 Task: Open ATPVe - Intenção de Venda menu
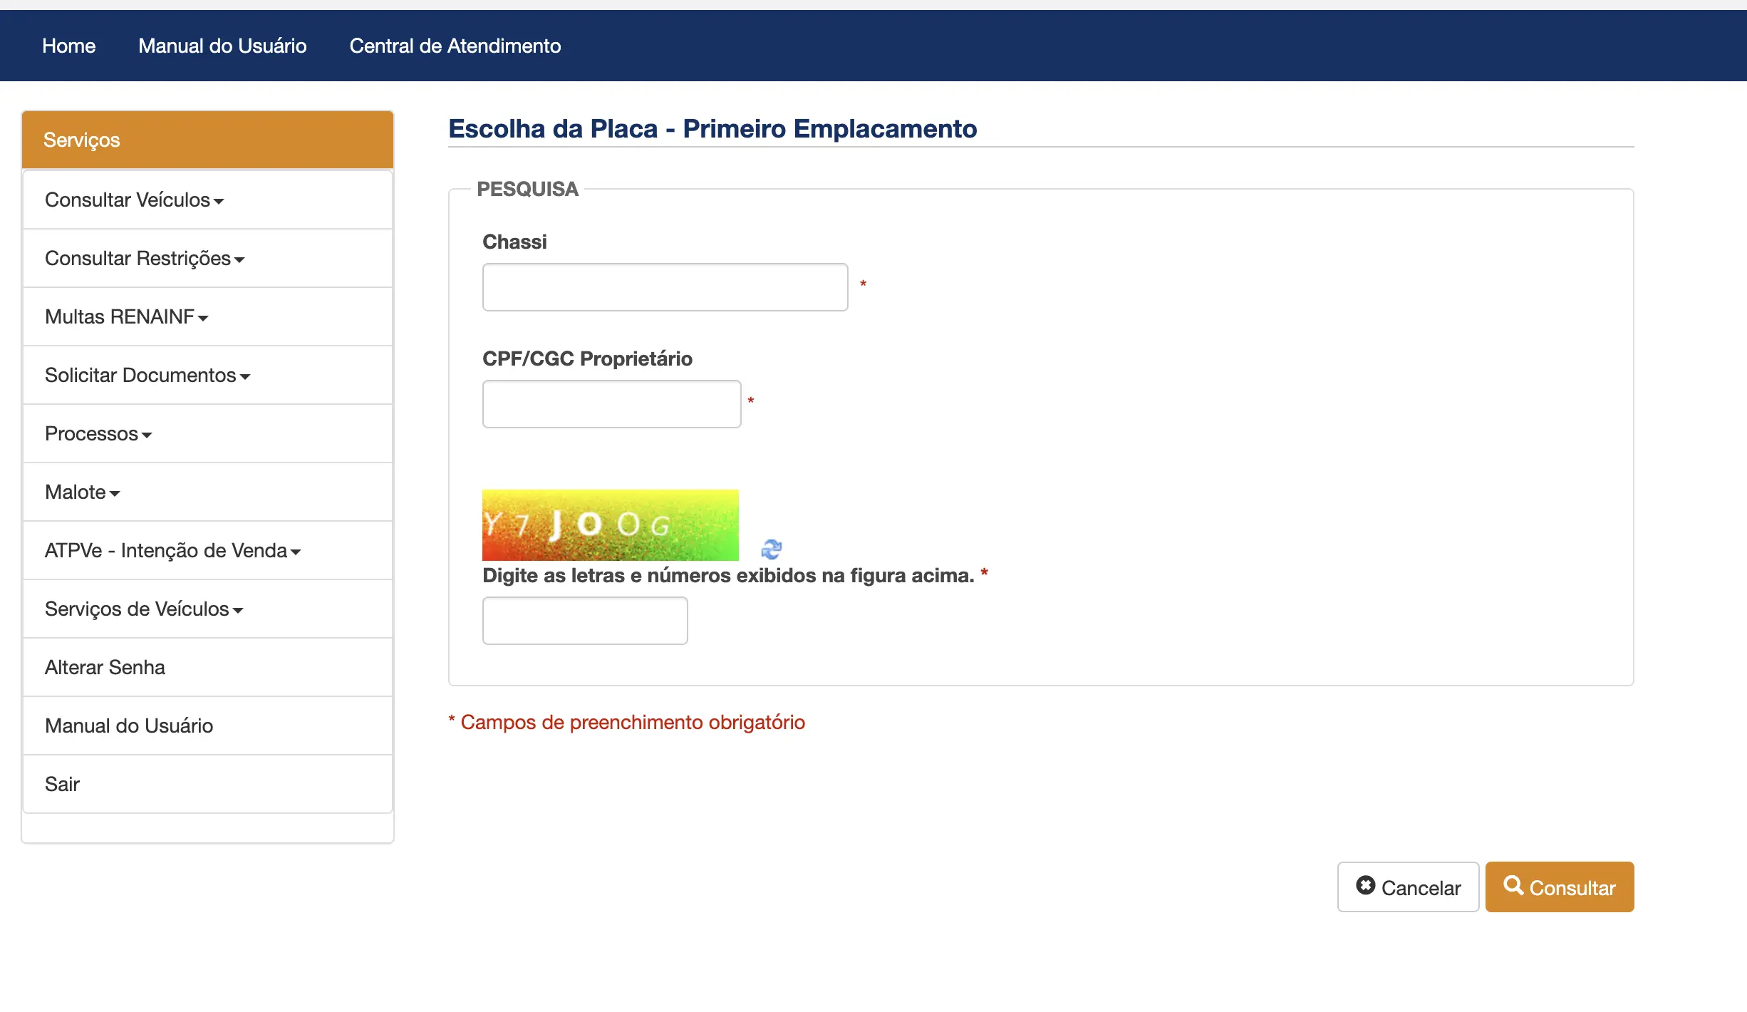tap(173, 551)
